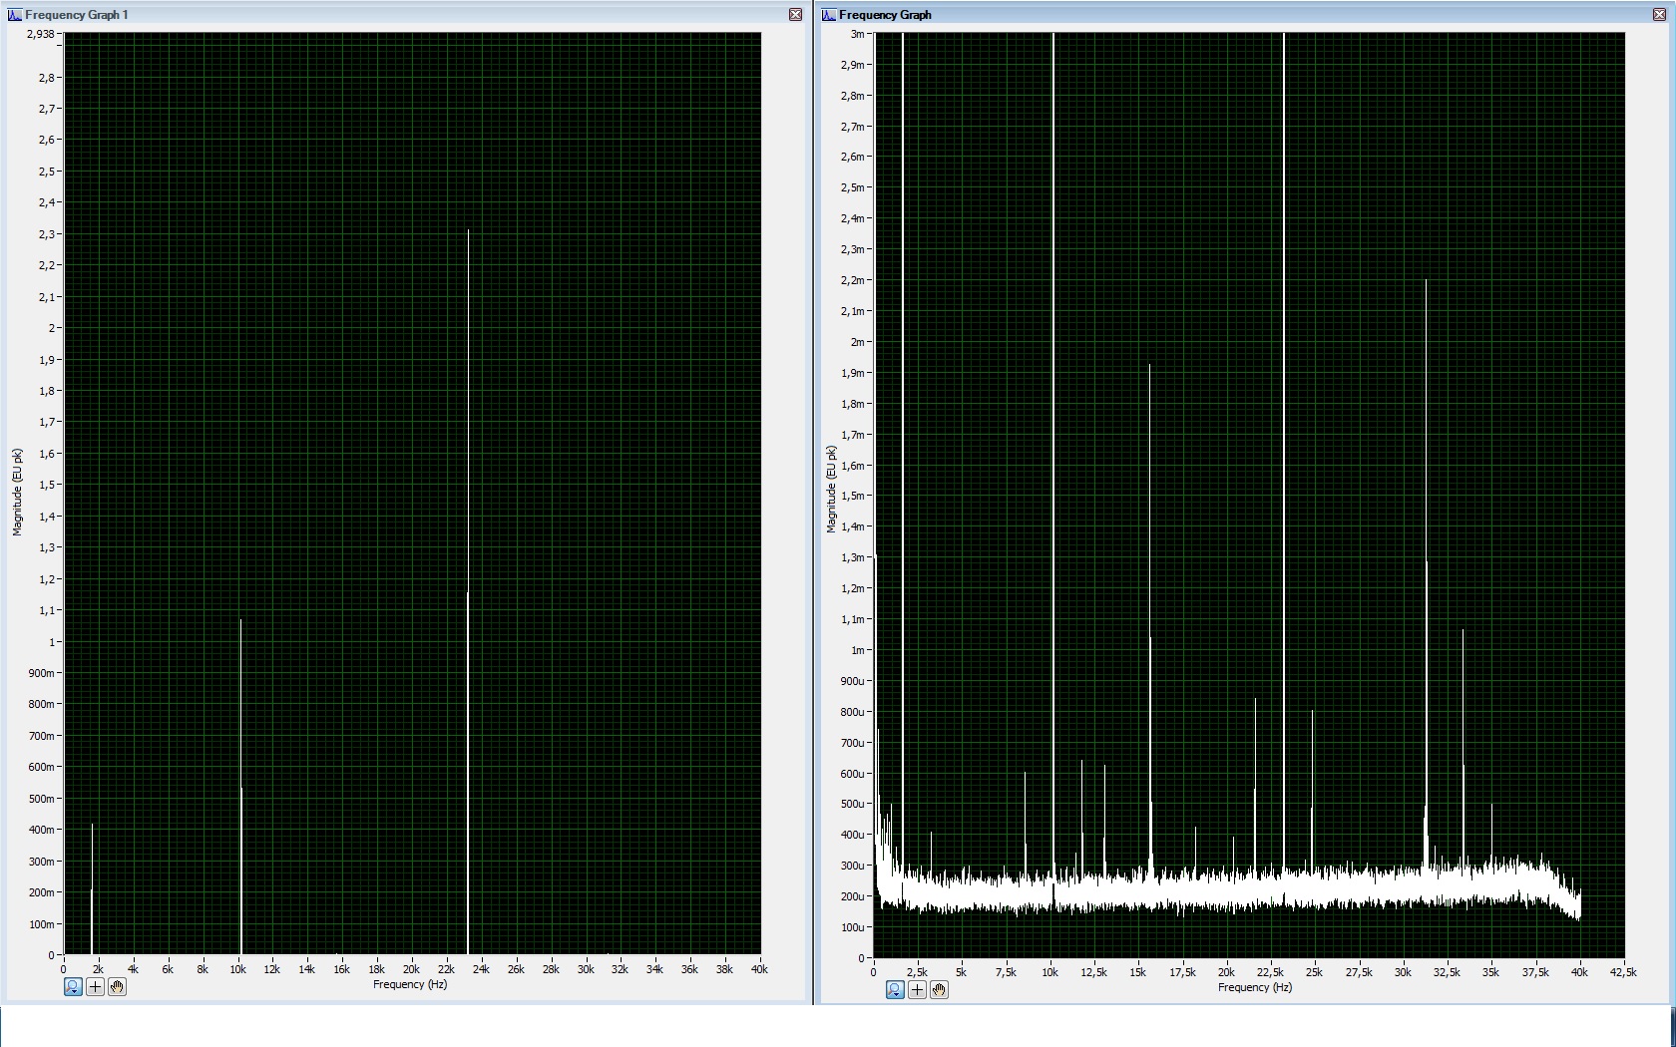Click the '2,5k' X-axis tick label
Image resolution: width=1676 pixels, height=1047 pixels.
click(x=917, y=972)
